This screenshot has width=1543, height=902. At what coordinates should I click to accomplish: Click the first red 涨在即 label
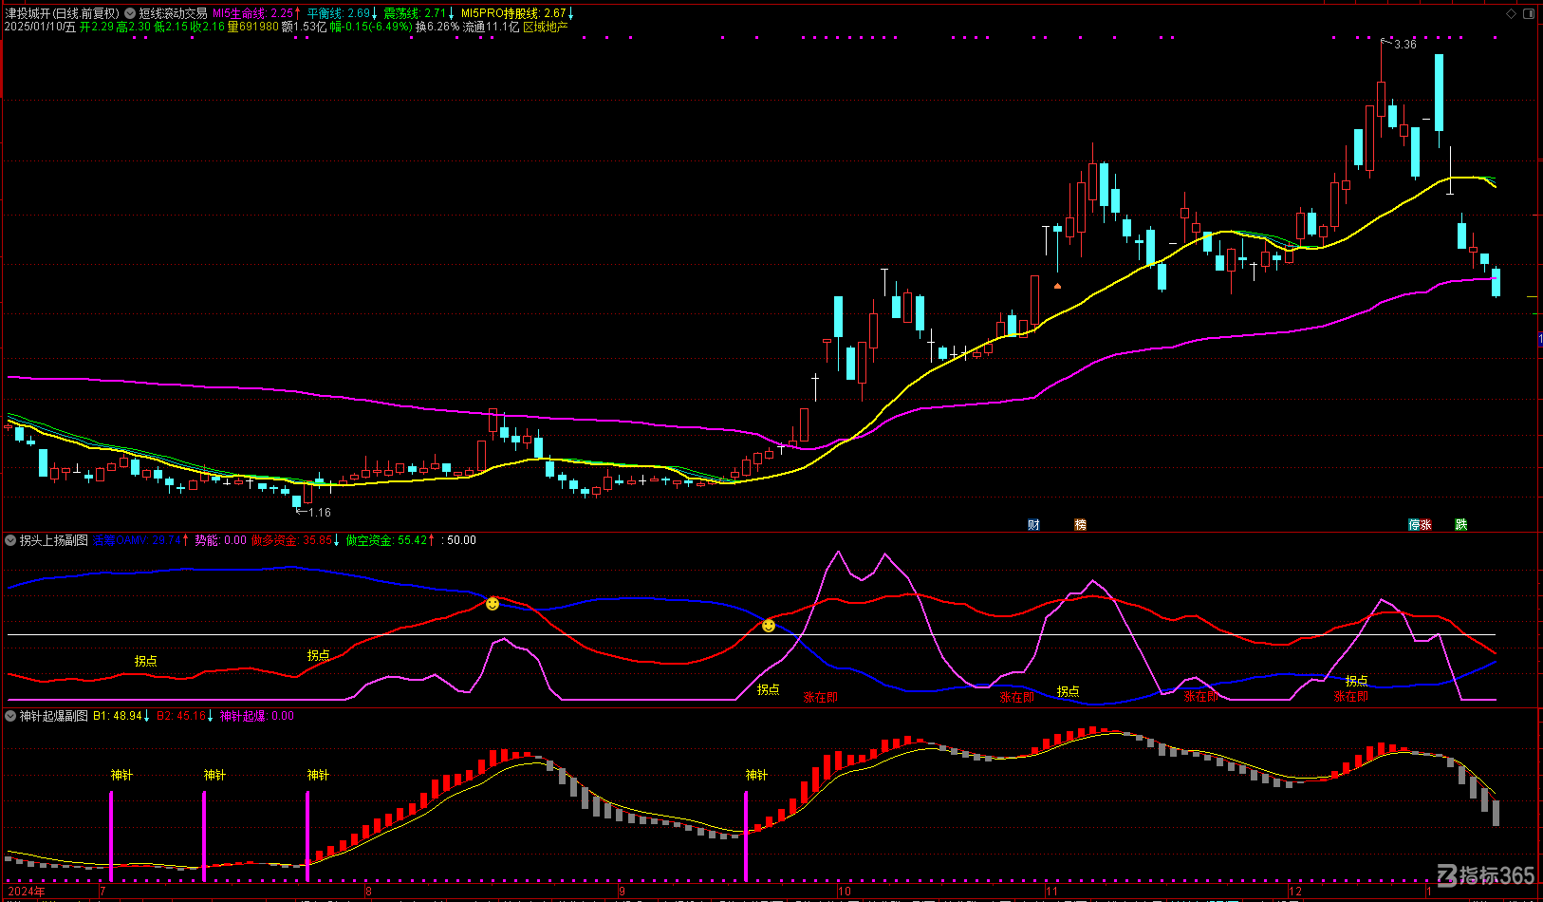pyautogui.click(x=820, y=697)
